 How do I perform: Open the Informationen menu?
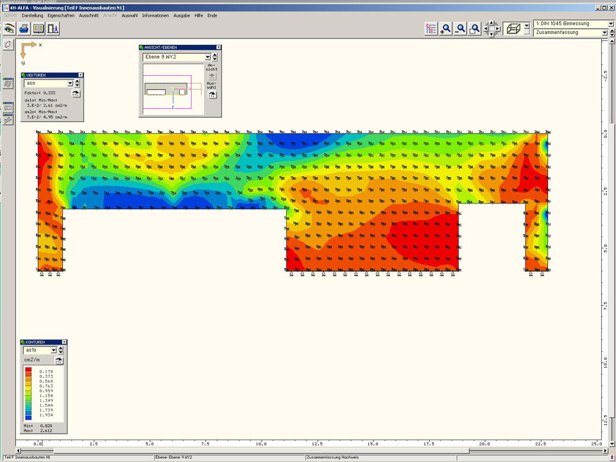pos(155,15)
